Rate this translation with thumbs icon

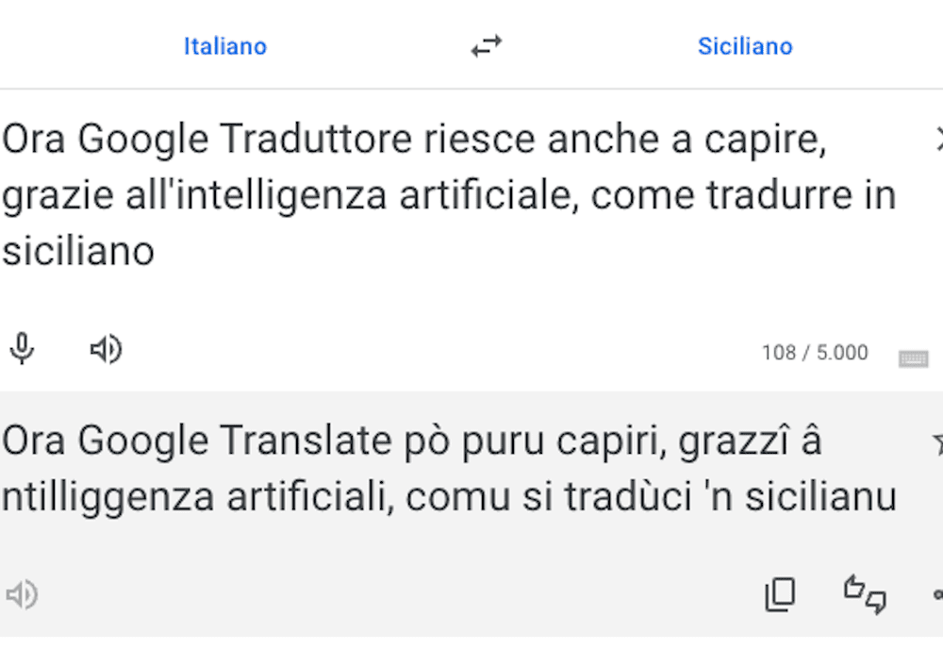click(865, 594)
